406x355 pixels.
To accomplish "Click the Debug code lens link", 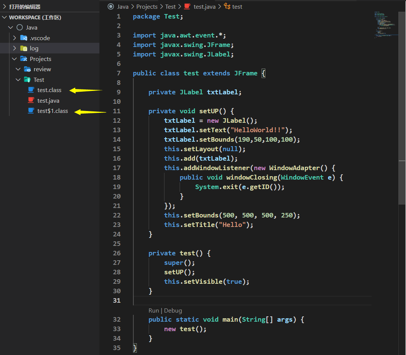I will (173, 311).
